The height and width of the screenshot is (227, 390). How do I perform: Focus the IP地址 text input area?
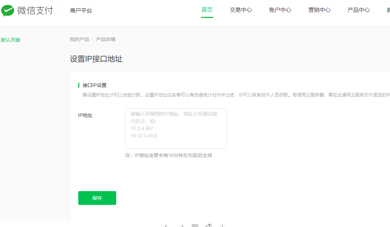(176, 128)
